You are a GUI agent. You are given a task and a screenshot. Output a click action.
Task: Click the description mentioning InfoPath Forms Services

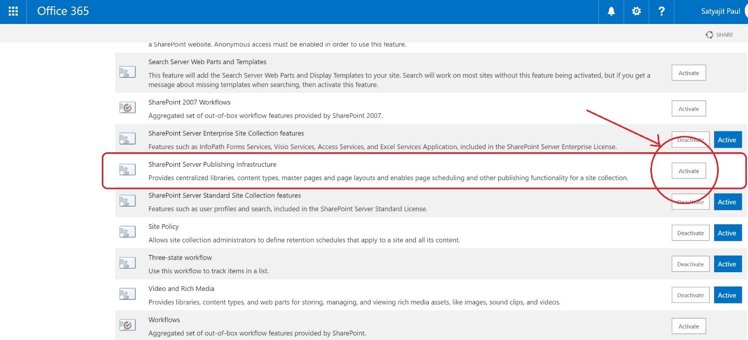382,147
